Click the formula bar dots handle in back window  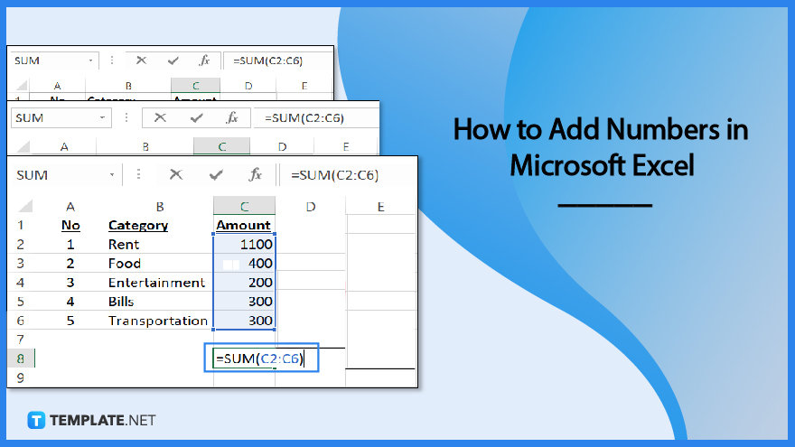(x=112, y=61)
